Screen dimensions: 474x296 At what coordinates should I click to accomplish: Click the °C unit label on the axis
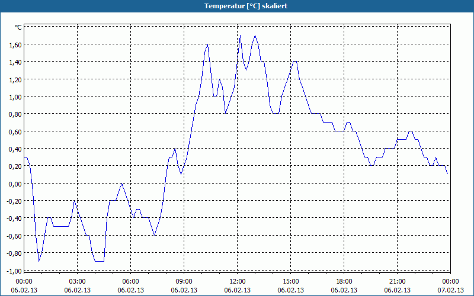[18, 27]
